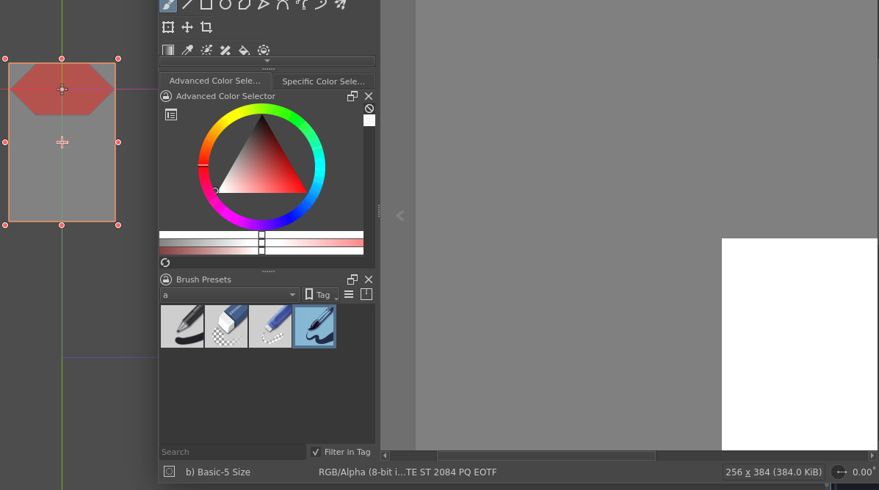The width and height of the screenshot is (879, 490).
Task: Click the brush presets Search field
Action: pos(233,452)
